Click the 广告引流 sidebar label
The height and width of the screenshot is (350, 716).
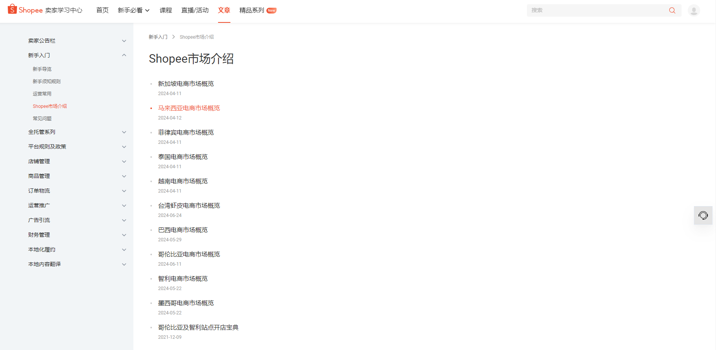[39, 220]
